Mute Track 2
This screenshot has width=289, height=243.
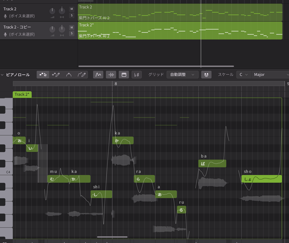pyautogui.click(x=72, y=9)
